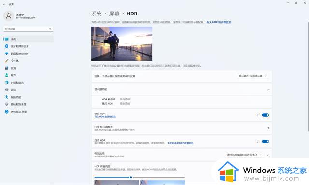Screen dimensions: 309x185
Task: Collapse the display capabilities section
Action: coord(267,89)
